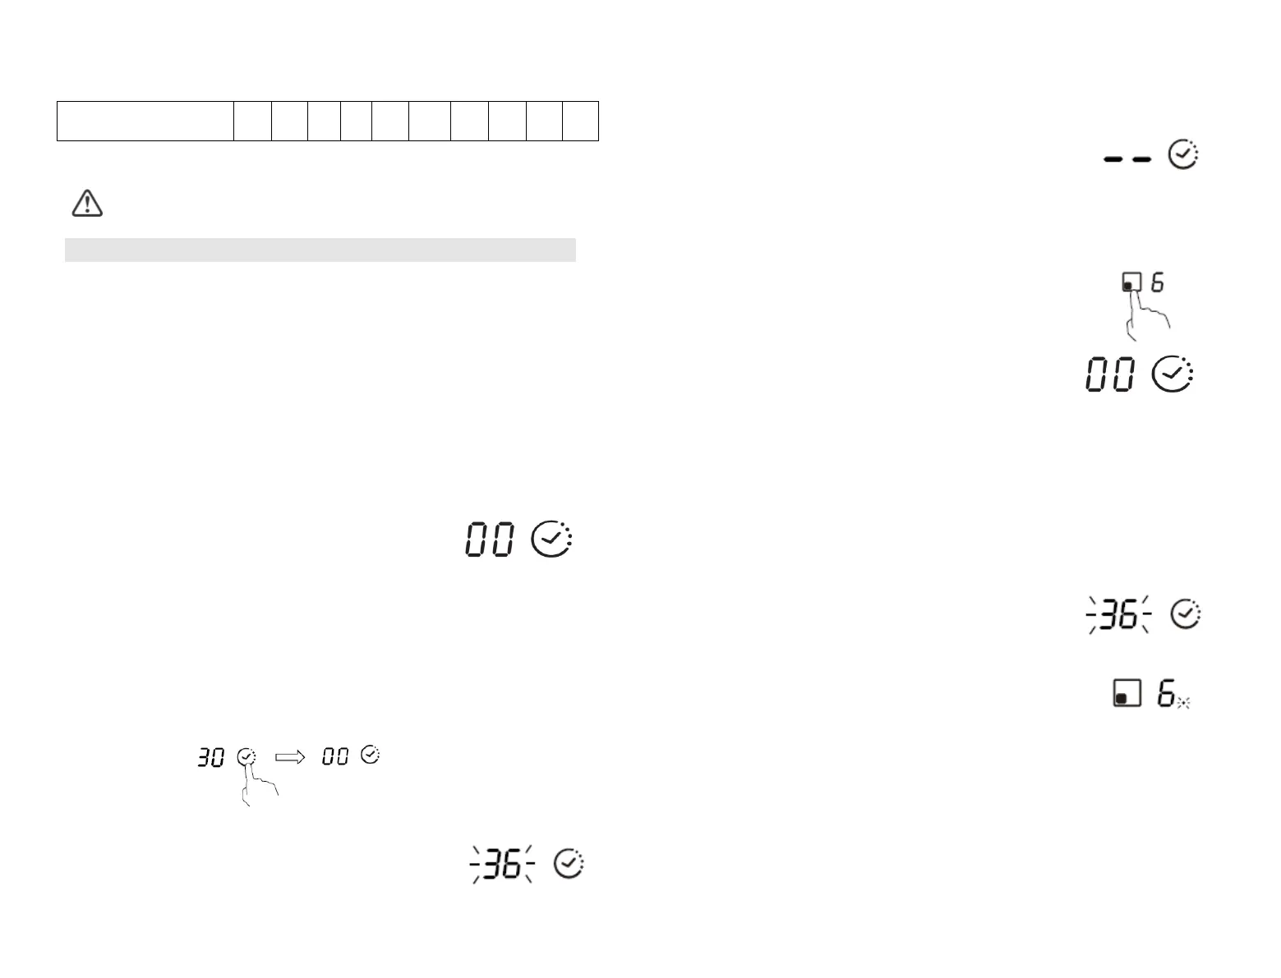The image size is (1281, 978).
Task: Click the flashing 36 display on the left page
Action: pyautogui.click(x=501, y=865)
